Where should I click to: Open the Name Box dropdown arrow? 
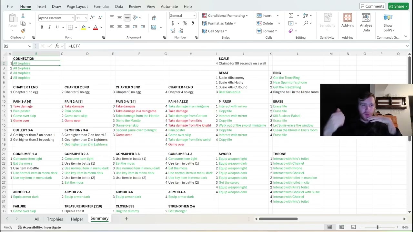pyautogui.click(x=30, y=46)
